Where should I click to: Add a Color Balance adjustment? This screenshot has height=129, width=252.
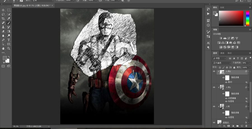click(x=223, y=43)
